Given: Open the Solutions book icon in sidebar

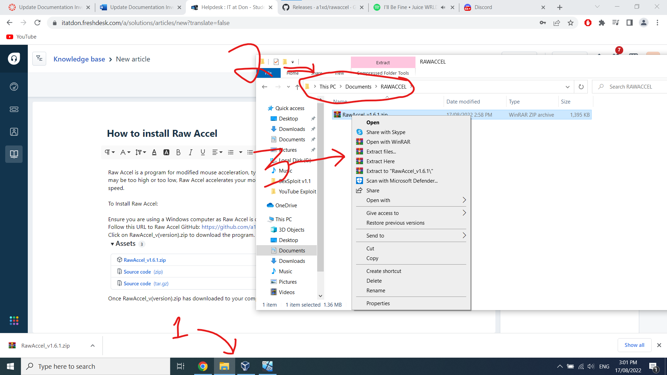Looking at the screenshot, I should click(x=14, y=154).
